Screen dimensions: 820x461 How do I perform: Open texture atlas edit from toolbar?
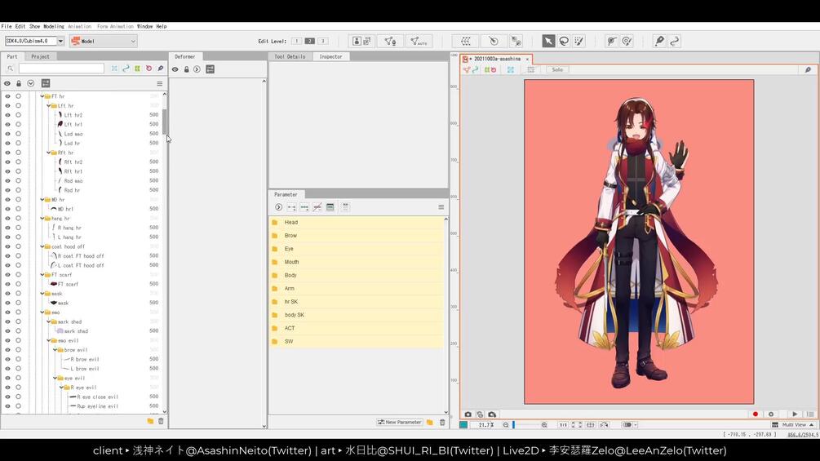pyautogui.click(x=362, y=41)
